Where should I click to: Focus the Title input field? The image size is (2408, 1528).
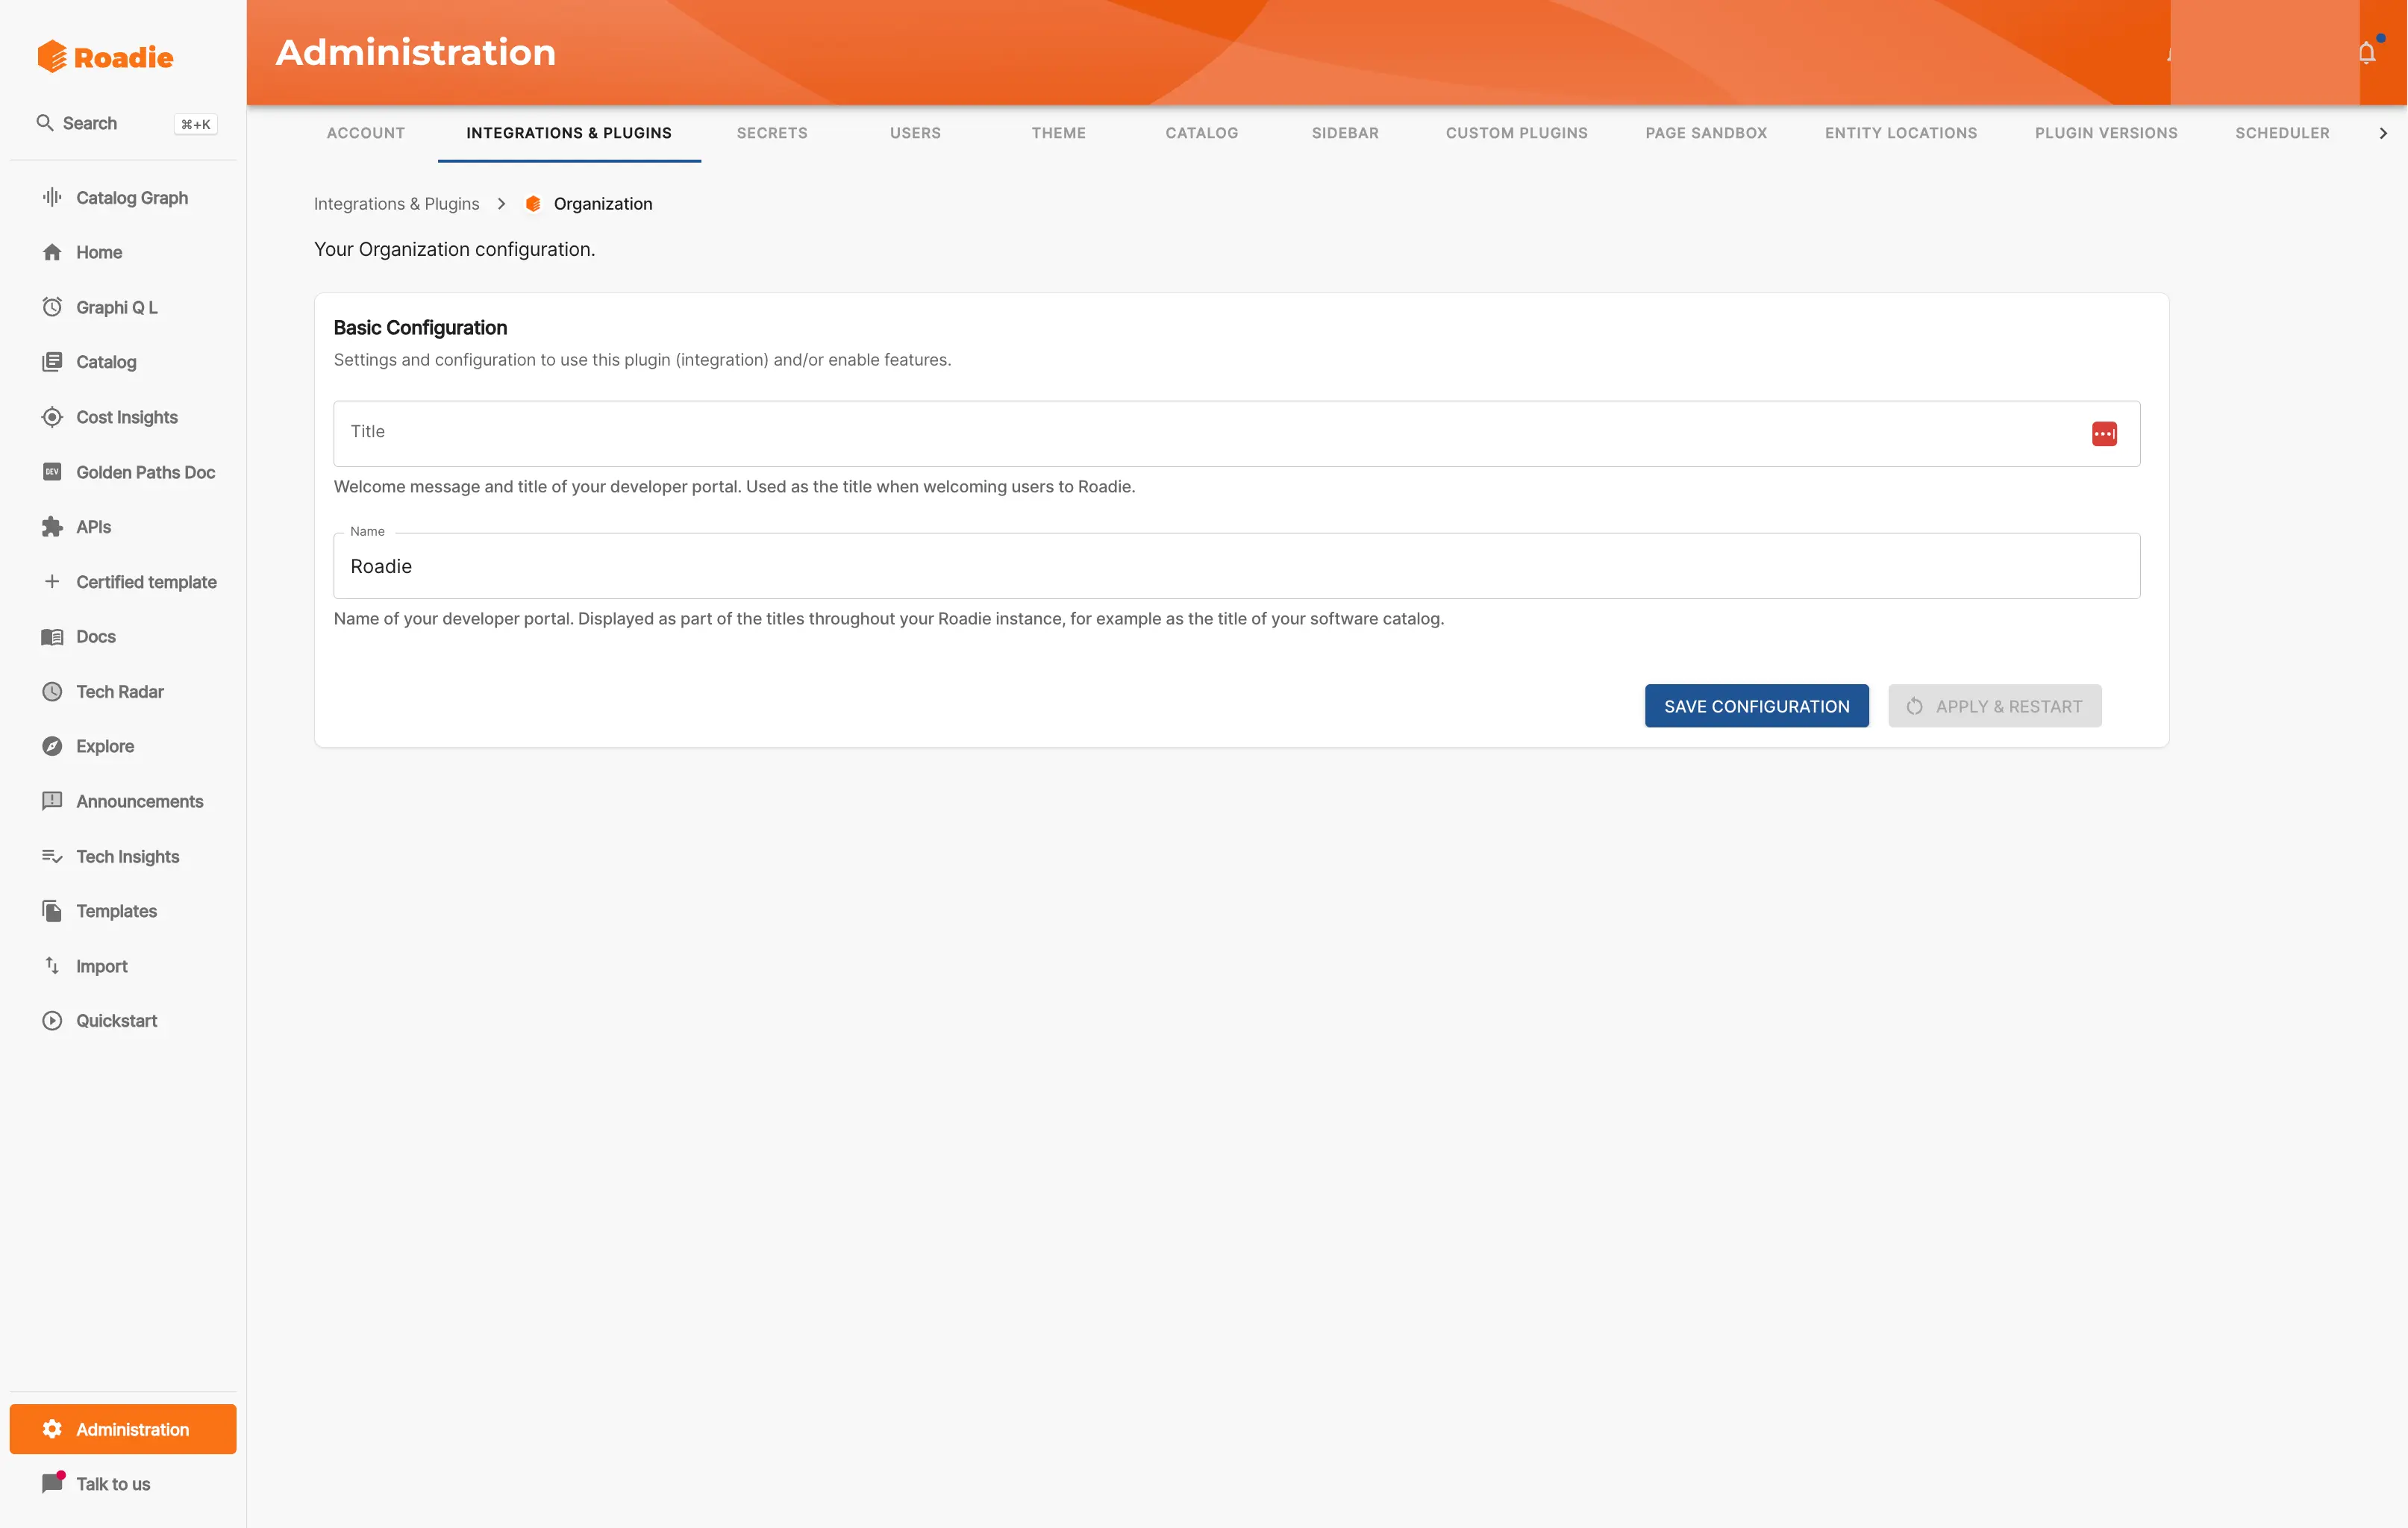pyautogui.click(x=1200, y=434)
